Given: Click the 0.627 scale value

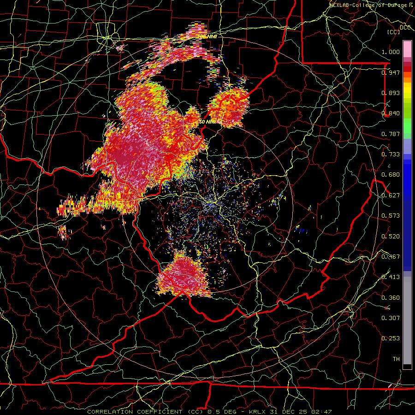Looking at the screenshot, I should [x=391, y=196].
